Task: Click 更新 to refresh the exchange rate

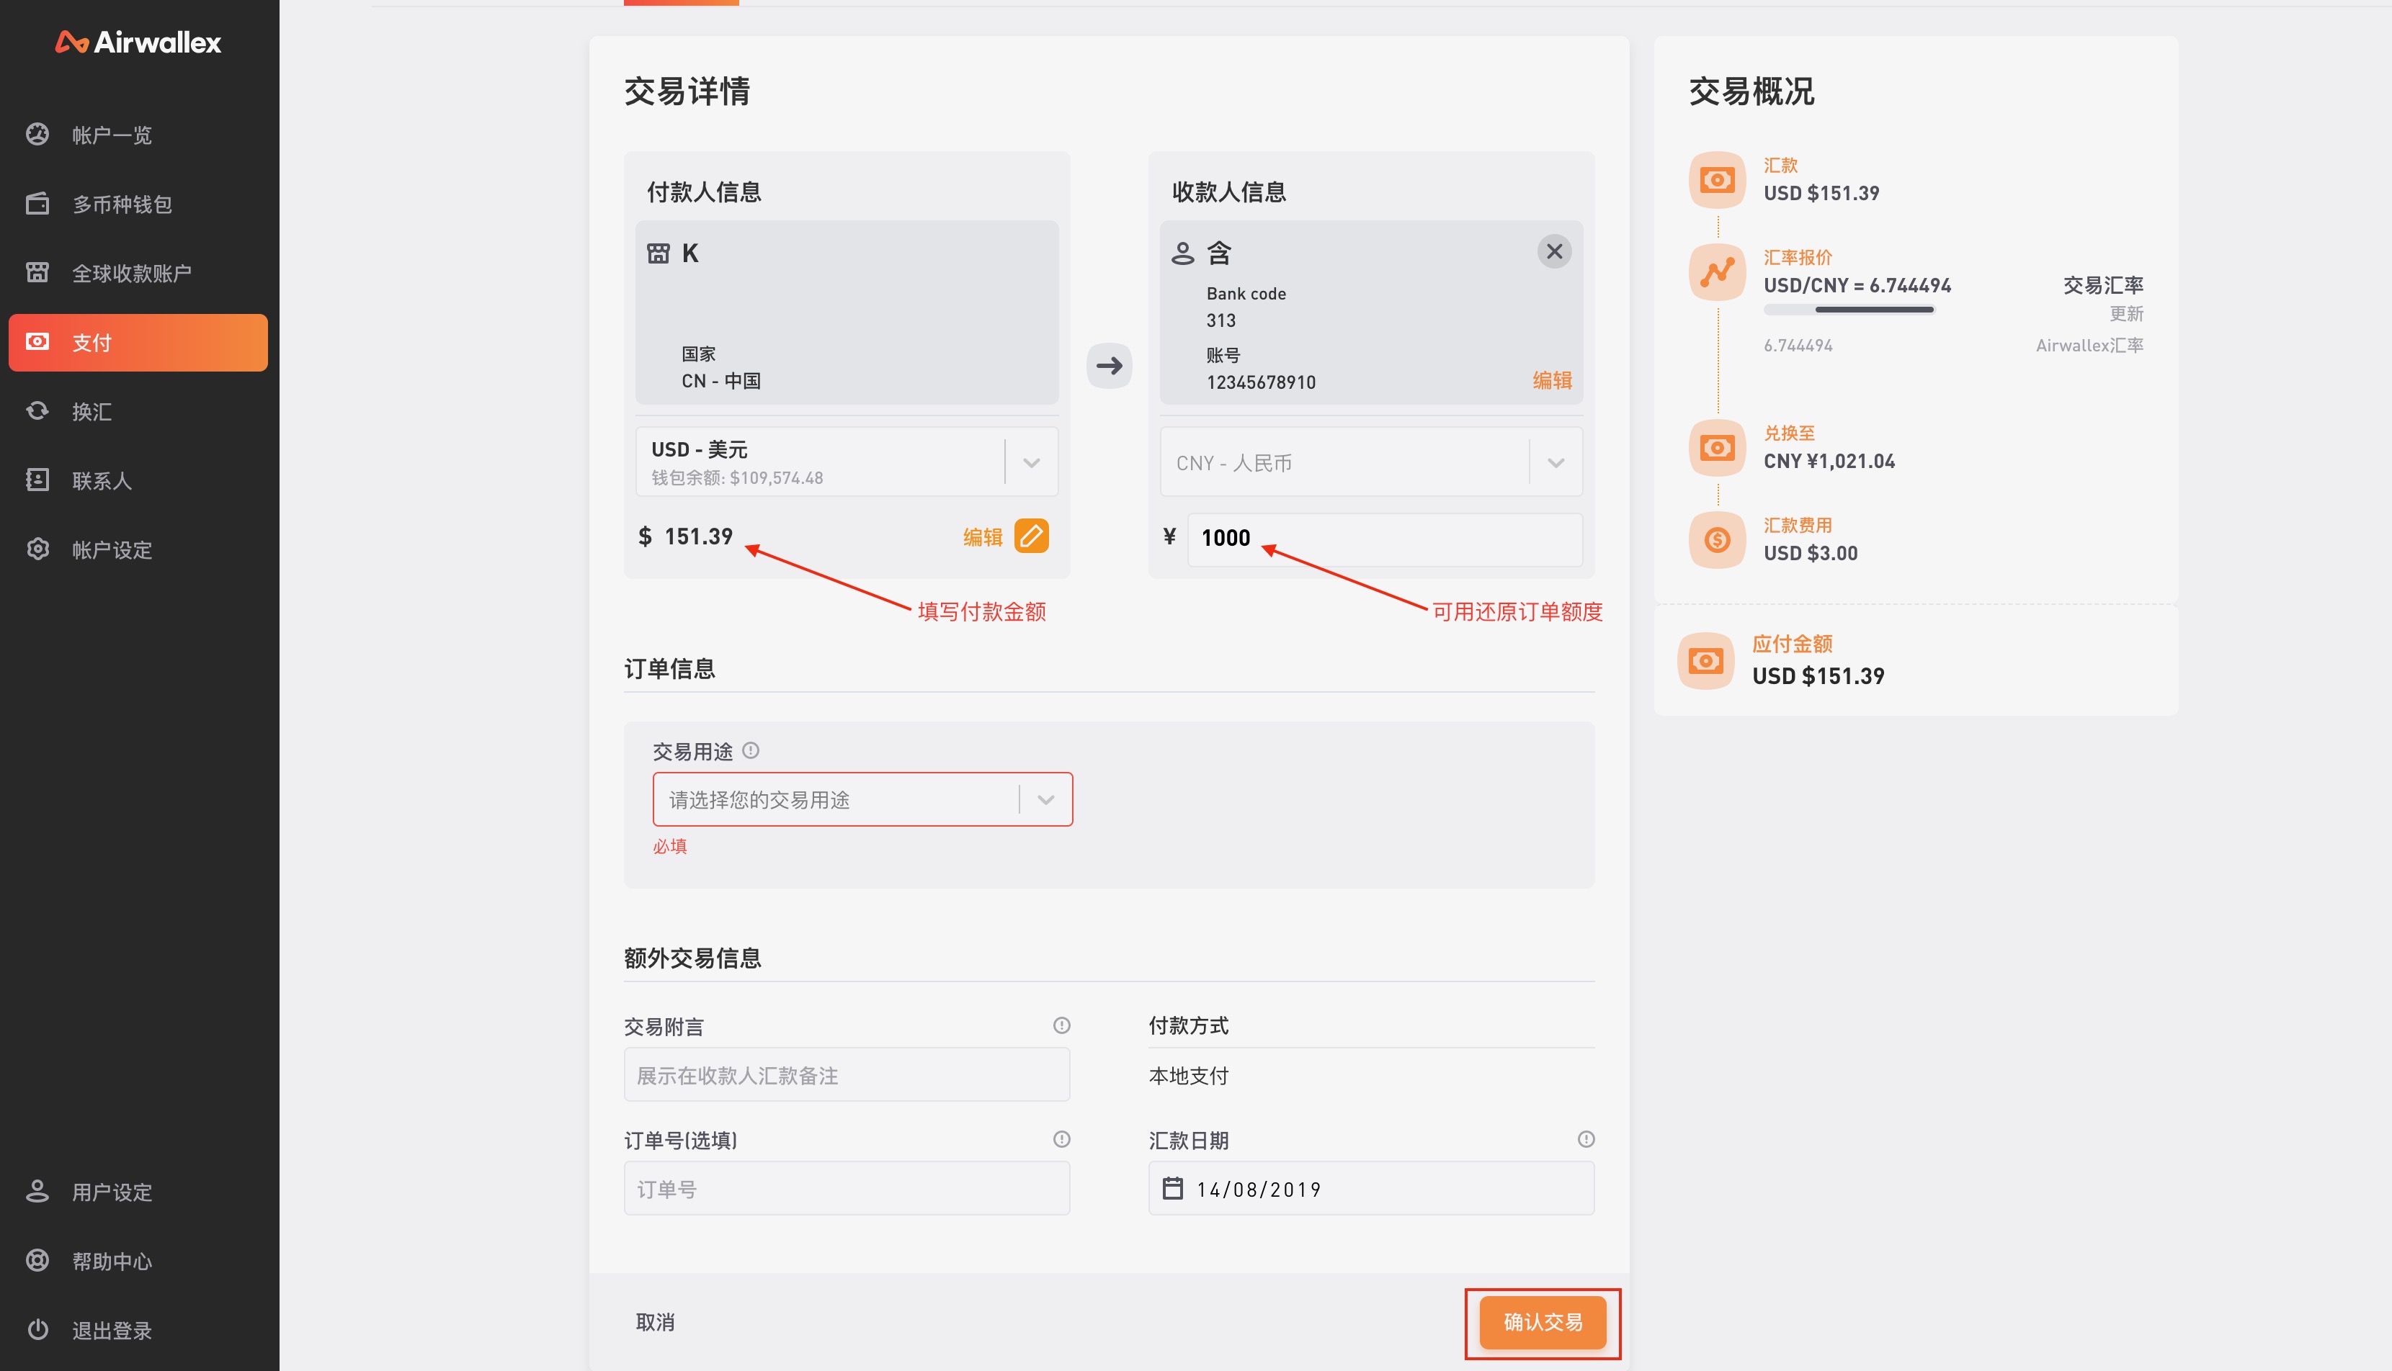Action: (x=2128, y=313)
